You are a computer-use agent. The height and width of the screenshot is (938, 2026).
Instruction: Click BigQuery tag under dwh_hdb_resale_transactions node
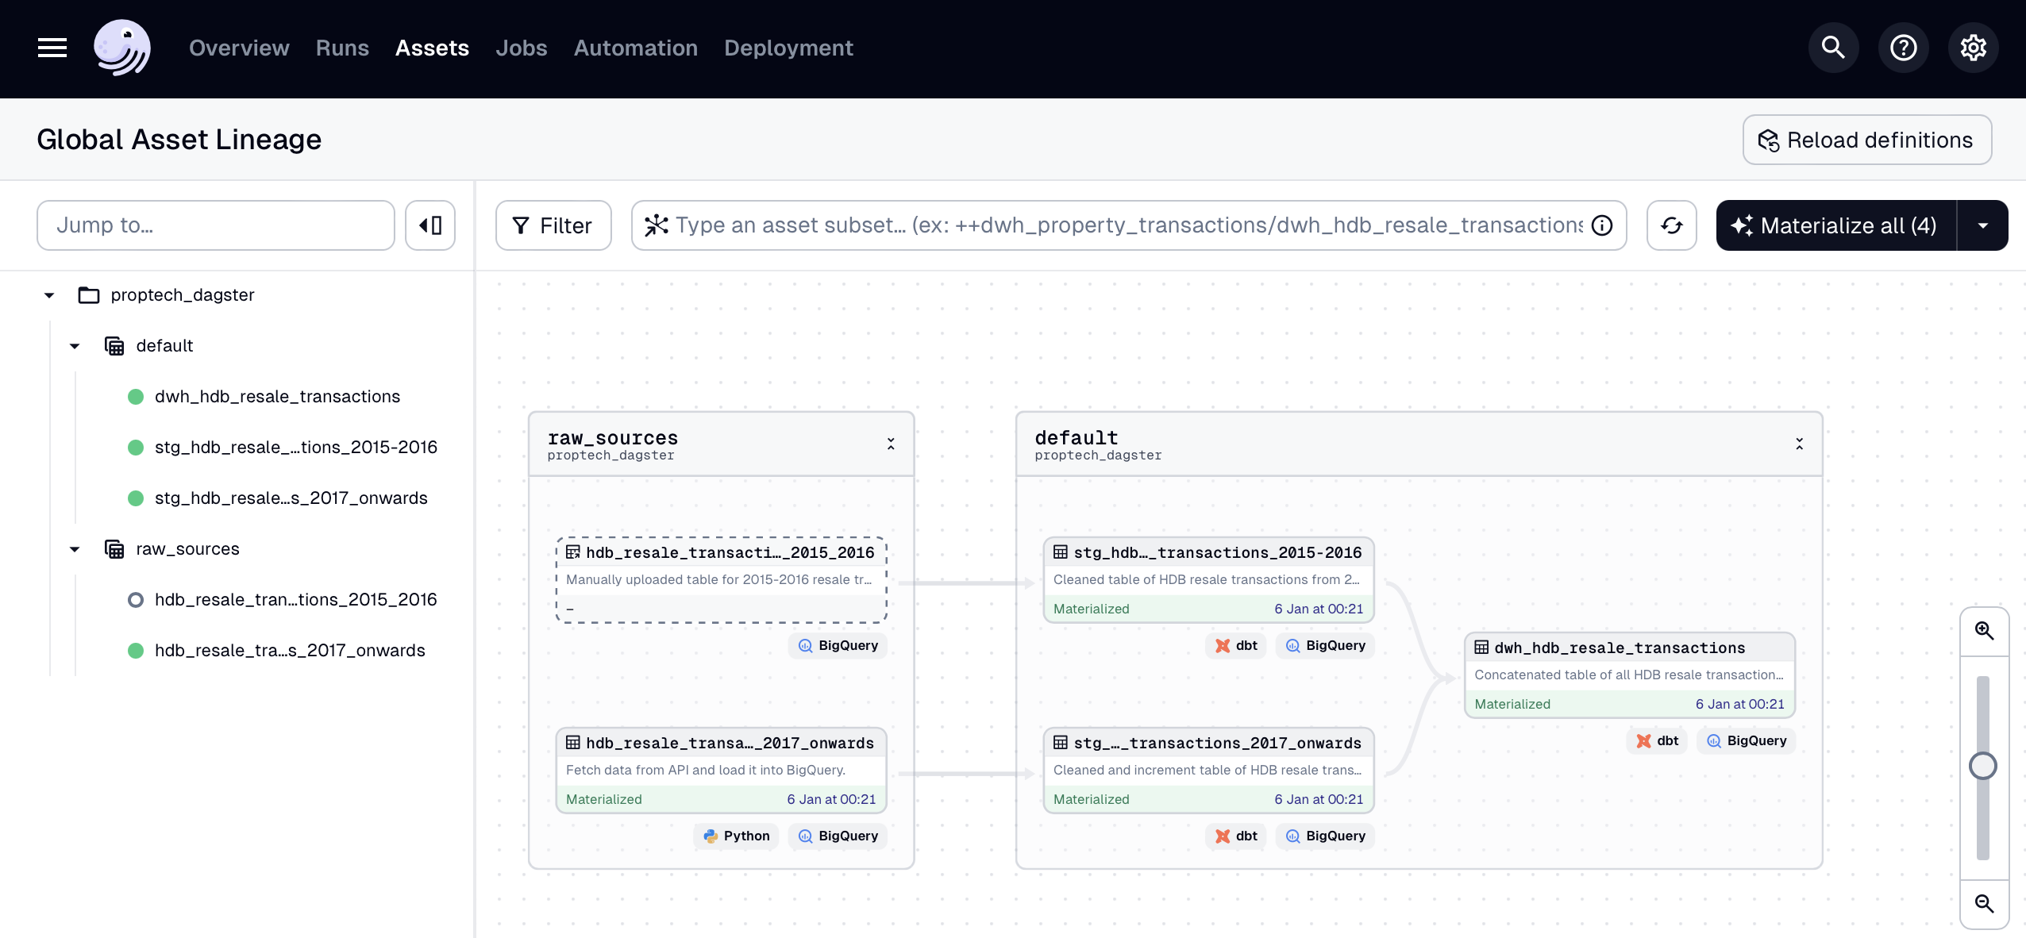[1747, 740]
